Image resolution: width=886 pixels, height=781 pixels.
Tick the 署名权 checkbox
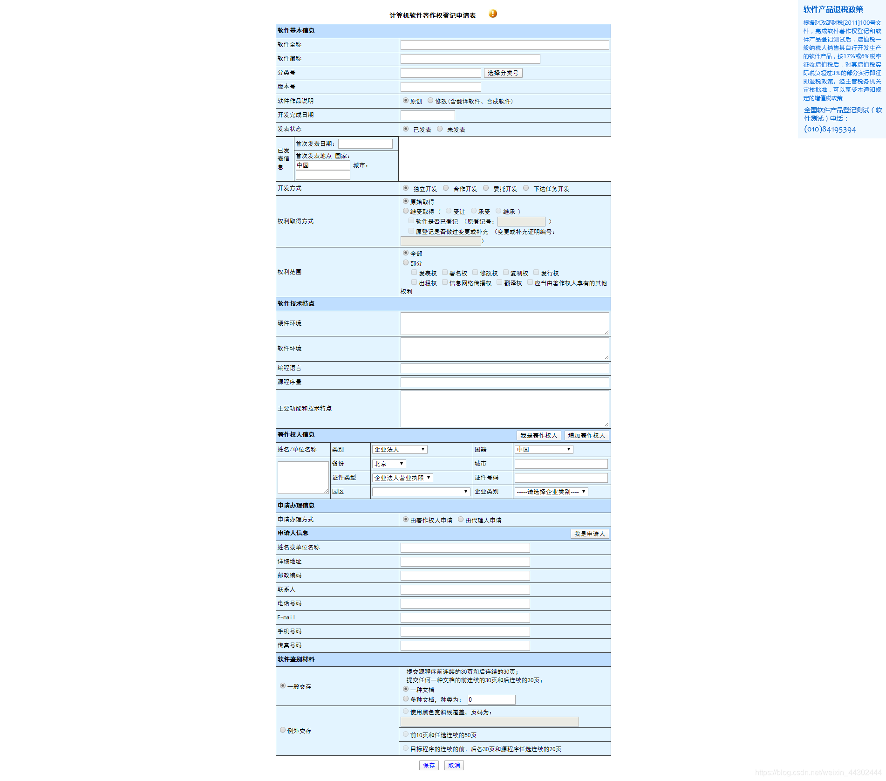445,273
